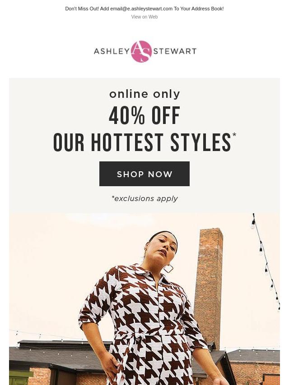Open the houndstooth shirt dress image
This screenshot has height=385, width=289.
click(x=144, y=299)
